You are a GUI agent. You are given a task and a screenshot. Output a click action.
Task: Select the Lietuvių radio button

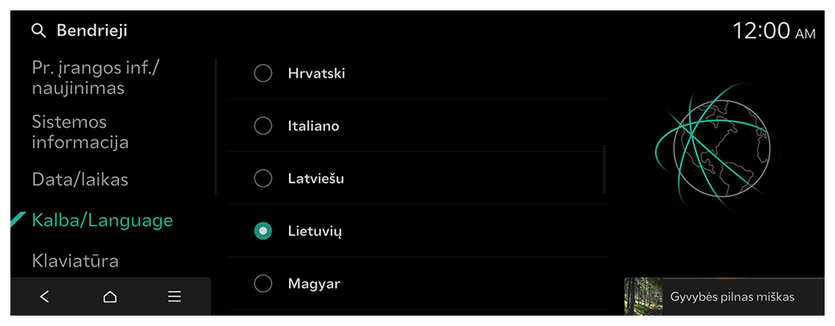tap(263, 231)
